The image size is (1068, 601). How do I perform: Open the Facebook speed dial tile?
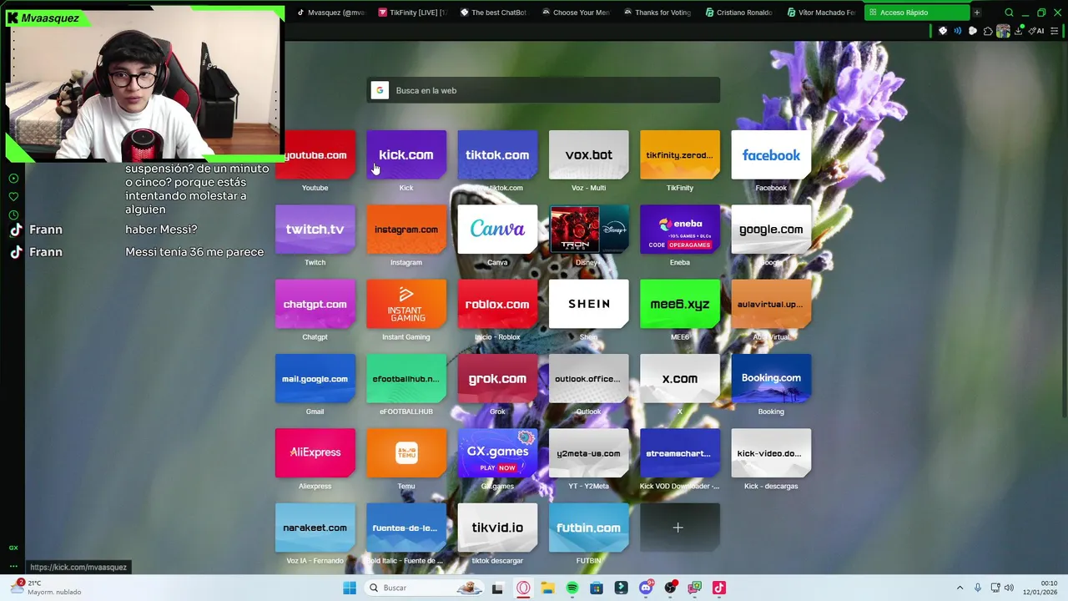click(771, 155)
